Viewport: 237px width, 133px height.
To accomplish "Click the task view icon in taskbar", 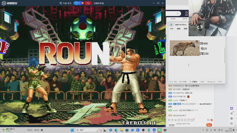I will click(x=105, y=130).
